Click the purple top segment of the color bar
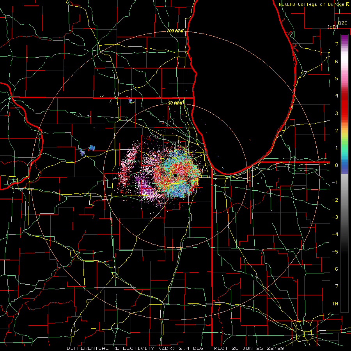351x351 pixels. coord(344,39)
